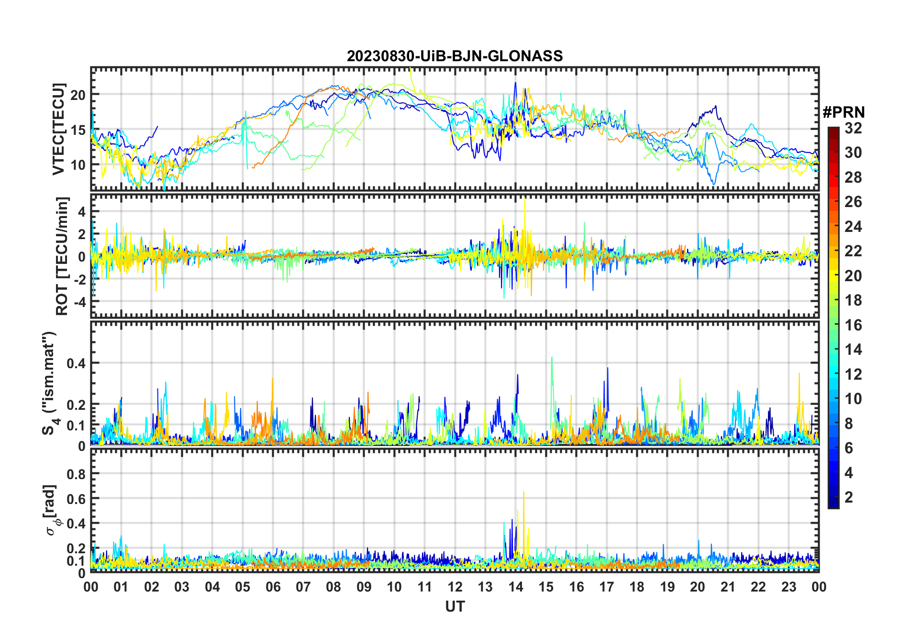Click VTEC axis tick label 15
910x636 pixels.
coord(78,130)
